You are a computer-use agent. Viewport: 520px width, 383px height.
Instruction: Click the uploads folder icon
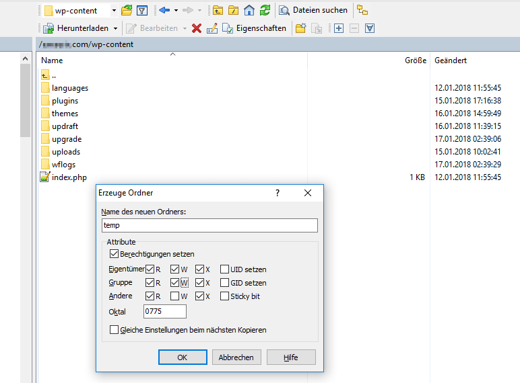coord(45,151)
